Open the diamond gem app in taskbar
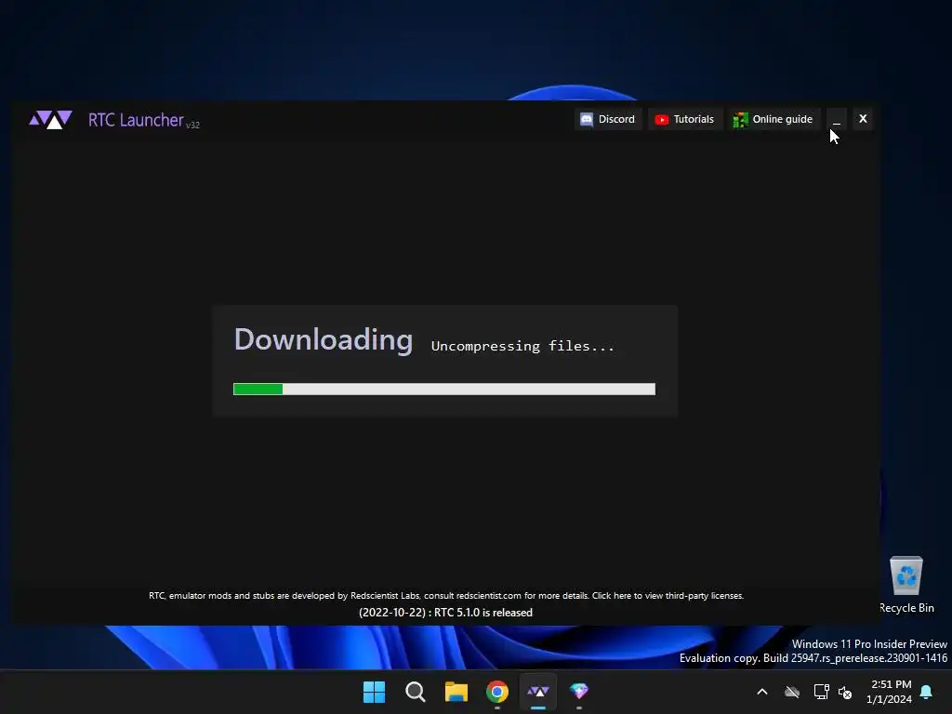Image resolution: width=952 pixels, height=714 pixels. (x=579, y=692)
